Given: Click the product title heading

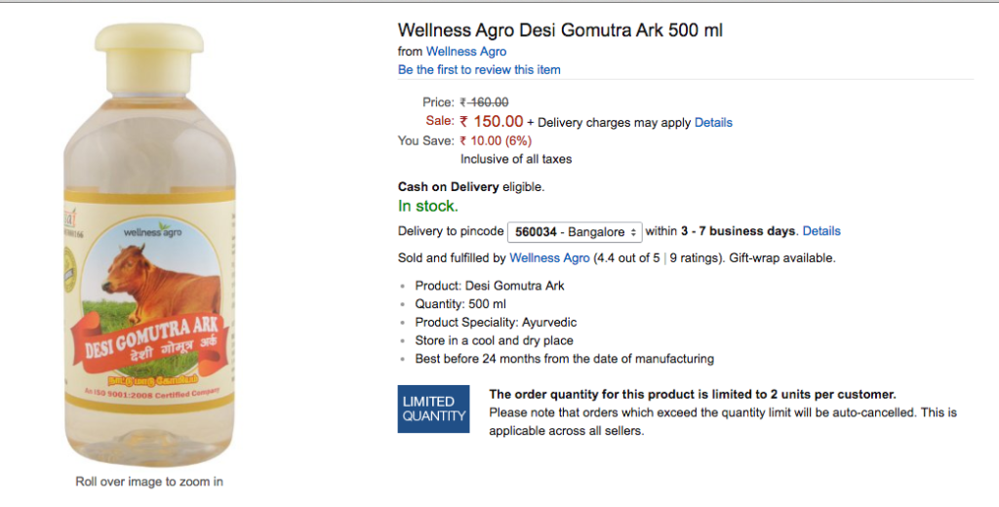Looking at the screenshot, I should point(560,30).
